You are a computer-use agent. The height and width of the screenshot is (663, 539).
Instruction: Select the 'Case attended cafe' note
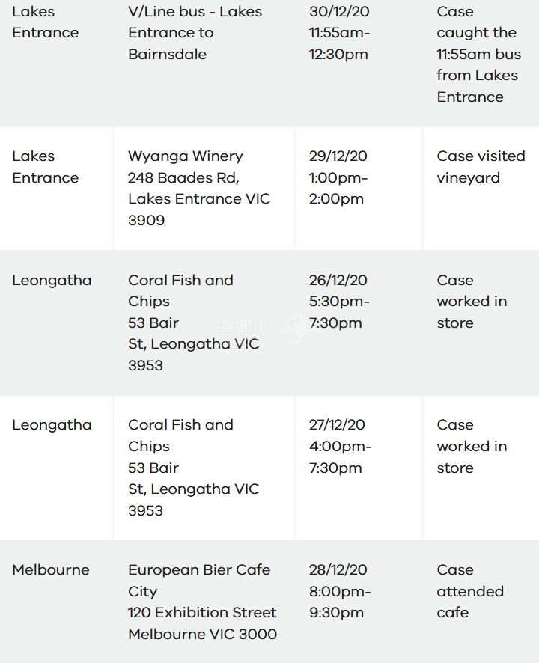pyautogui.click(x=470, y=591)
